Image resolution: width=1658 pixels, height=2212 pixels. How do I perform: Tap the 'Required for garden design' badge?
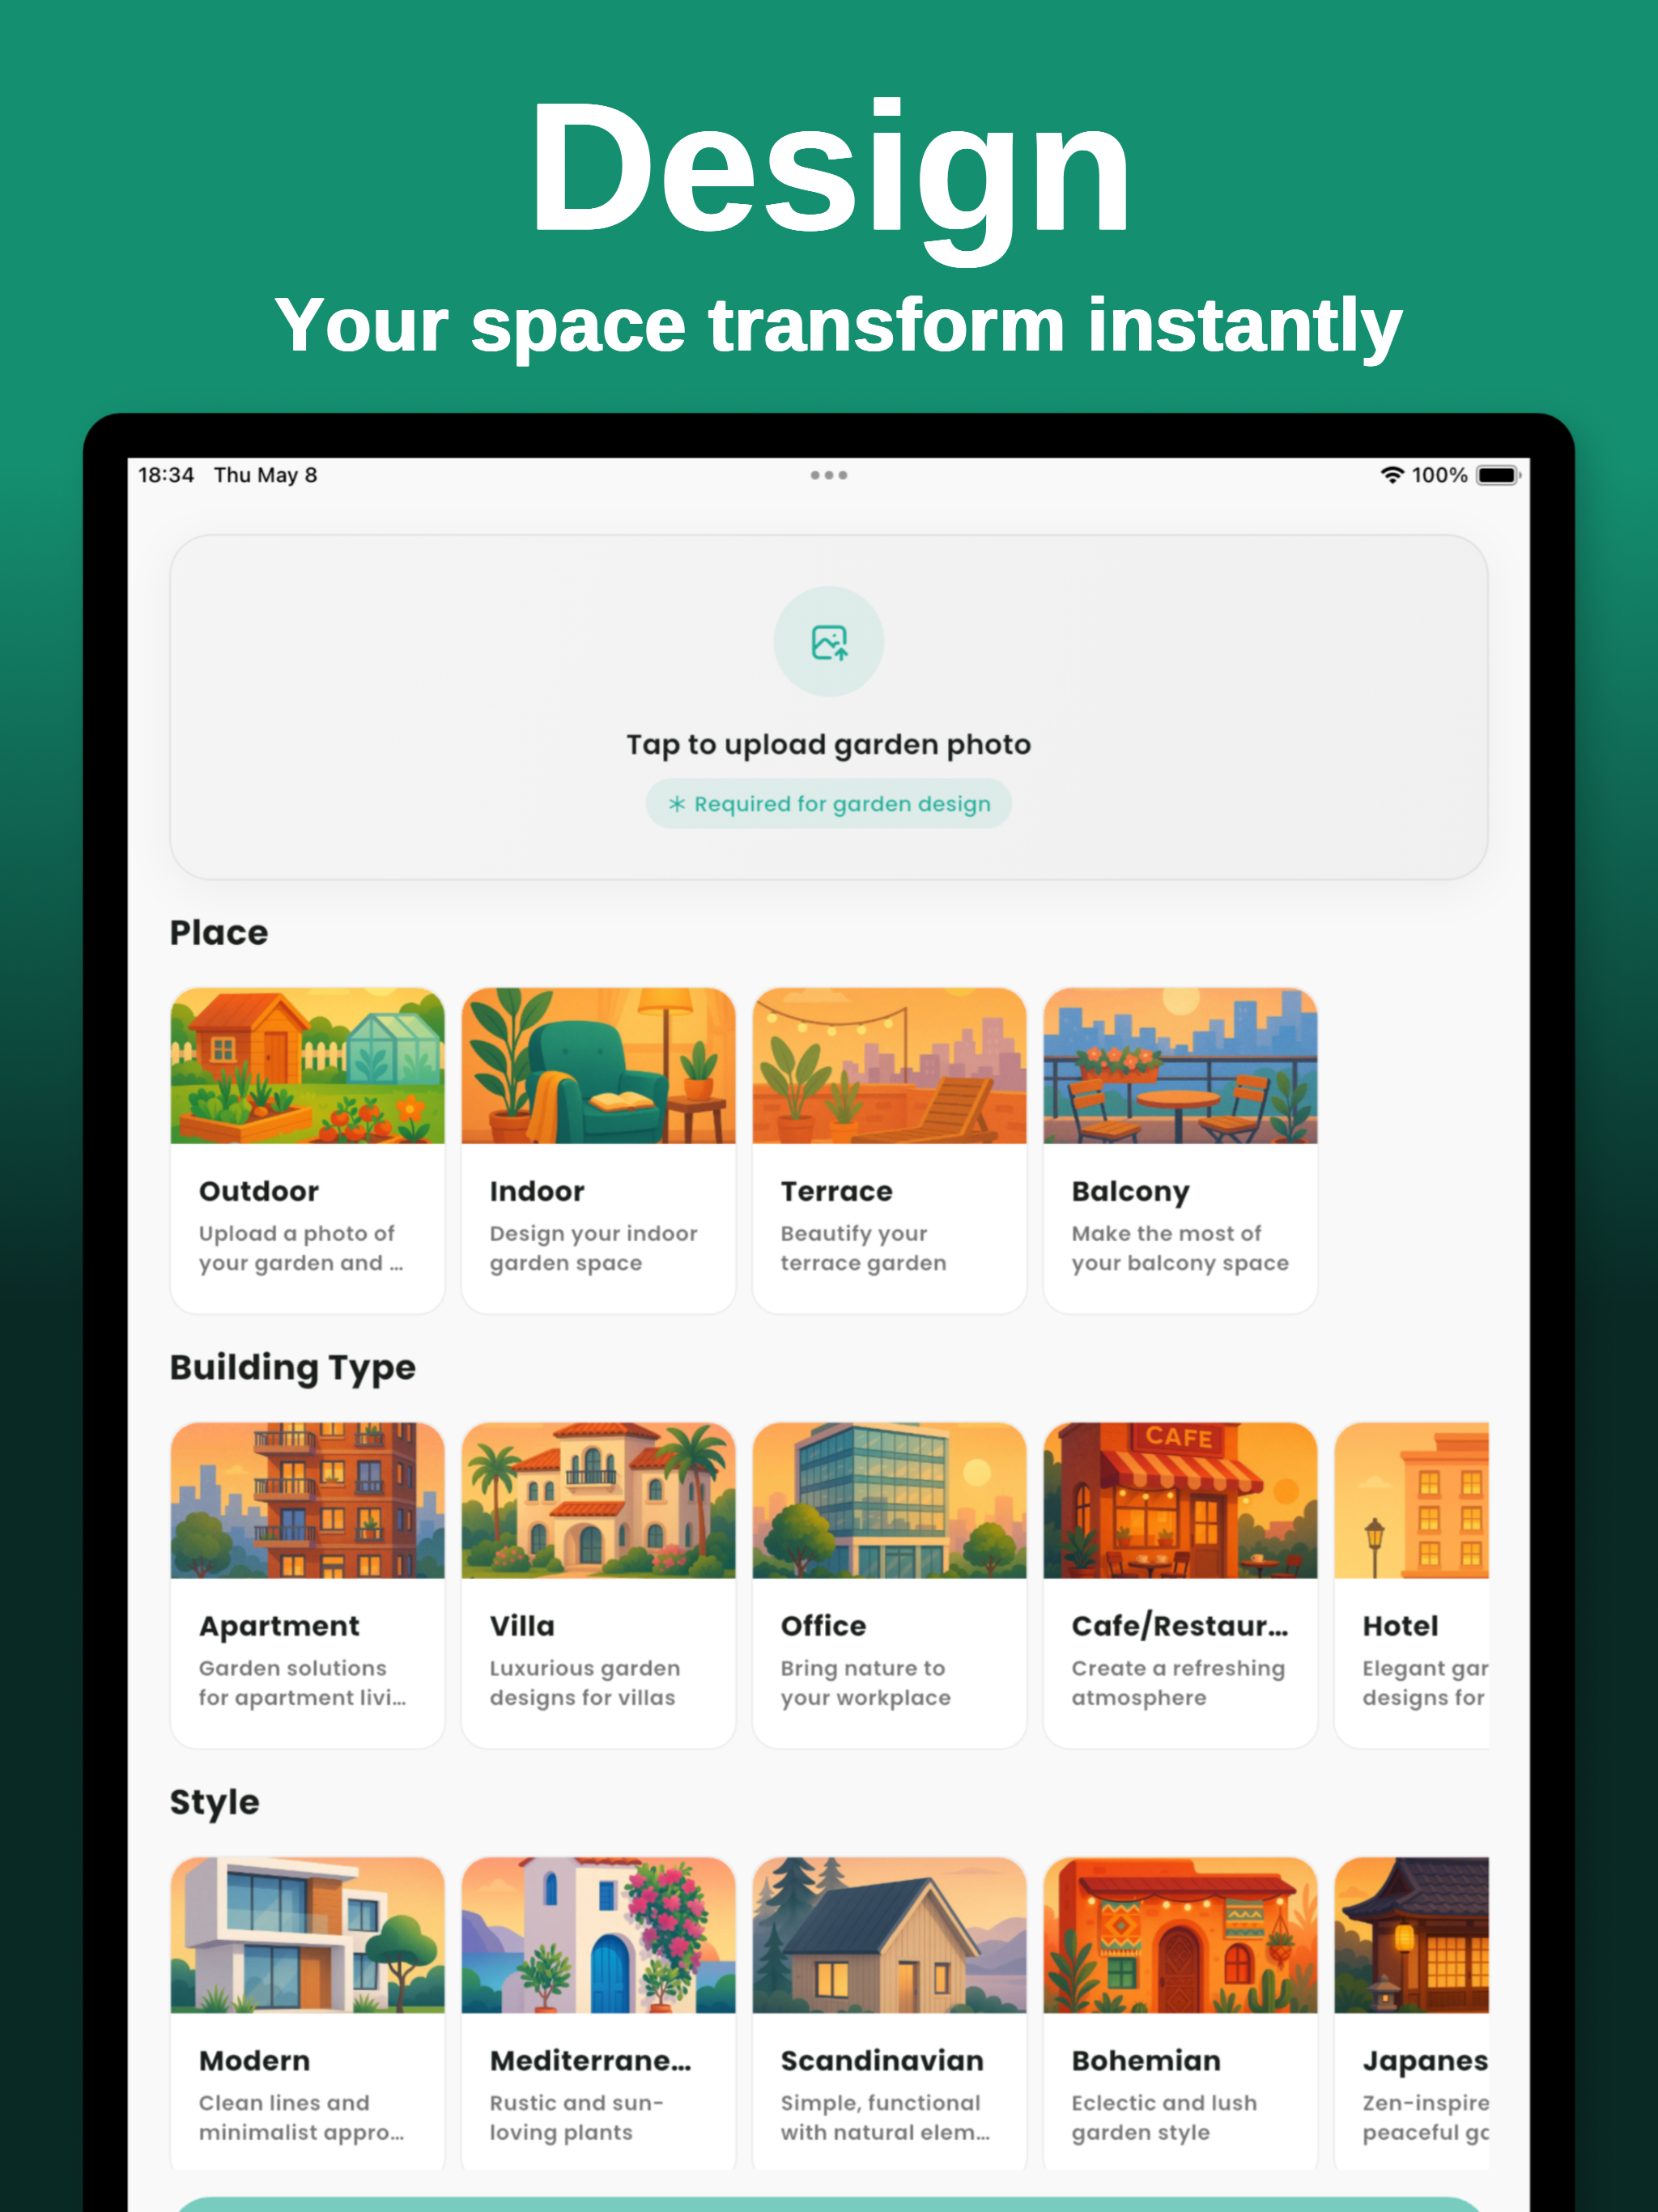(828, 804)
